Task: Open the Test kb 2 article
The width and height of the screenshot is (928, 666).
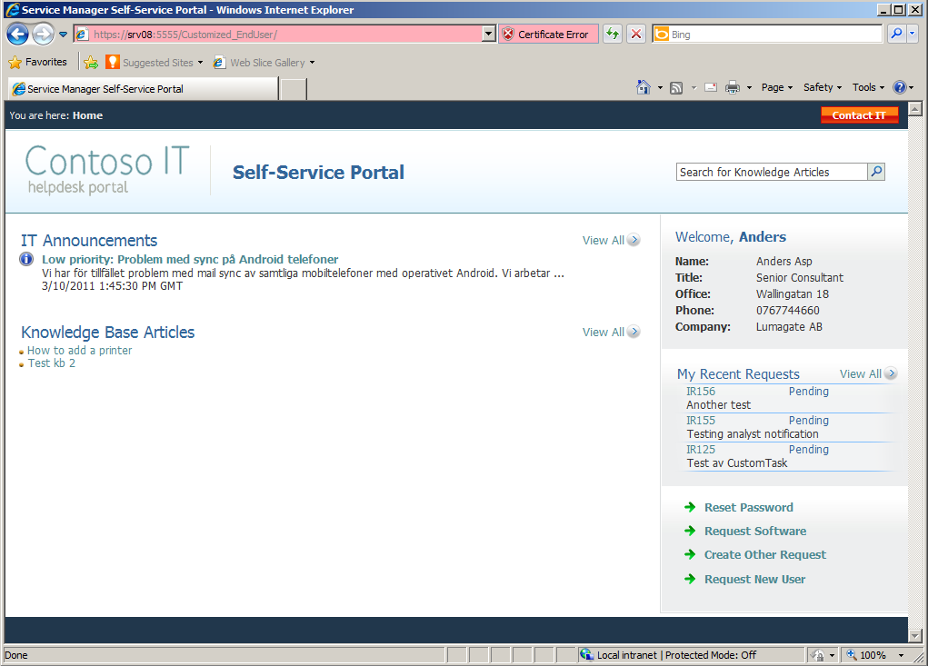Action: pos(52,363)
